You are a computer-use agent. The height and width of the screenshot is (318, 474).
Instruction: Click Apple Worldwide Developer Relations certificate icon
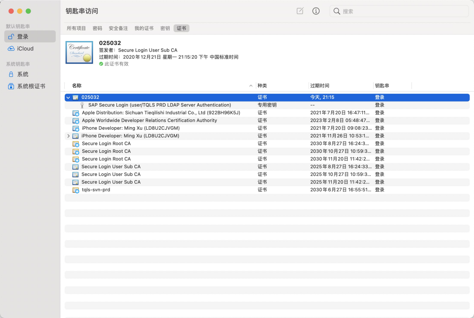click(x=76, y=121)
